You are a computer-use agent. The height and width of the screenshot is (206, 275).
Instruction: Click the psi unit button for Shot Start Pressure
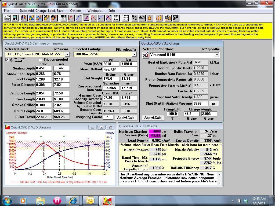click(x=214, y=104)
